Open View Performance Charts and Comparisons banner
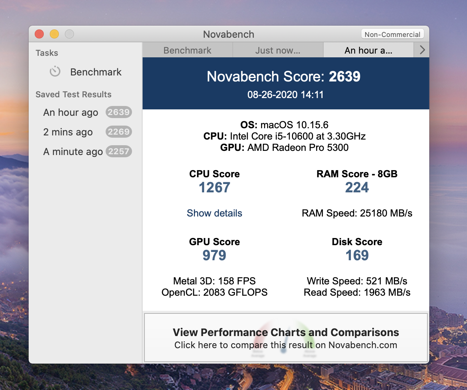 coord(286,338)
